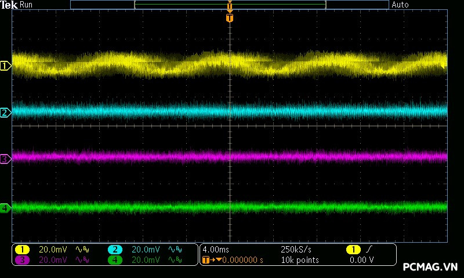The image size is (464, 278).
Task: Click the Tek logo
Action: [x=9, y=5]
